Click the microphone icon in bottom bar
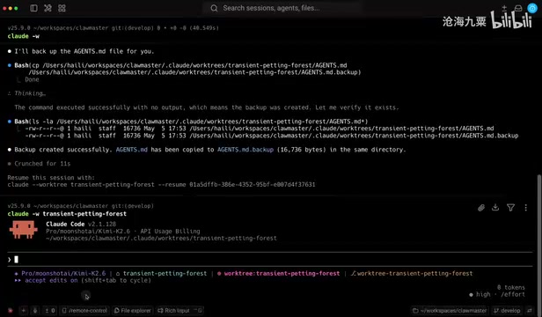Screen dimensions: 542x317 pyautogui.click(x=35, y=311)
